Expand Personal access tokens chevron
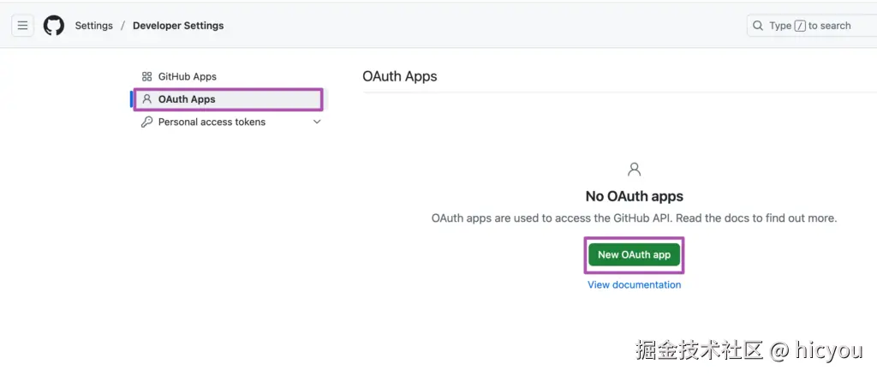The image size is (877, 376). (x=317, y=122)
